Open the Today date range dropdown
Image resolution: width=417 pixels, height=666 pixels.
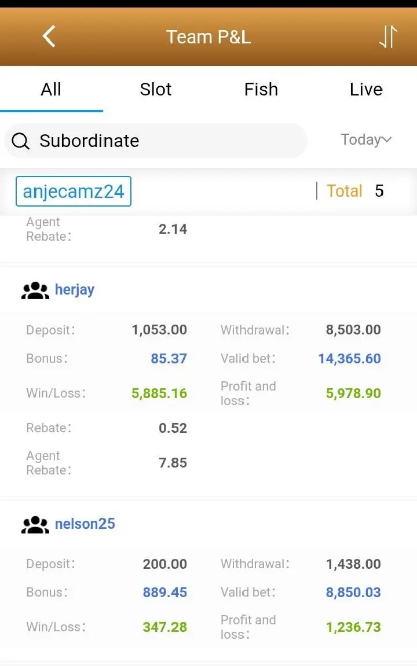pos(366,139)
